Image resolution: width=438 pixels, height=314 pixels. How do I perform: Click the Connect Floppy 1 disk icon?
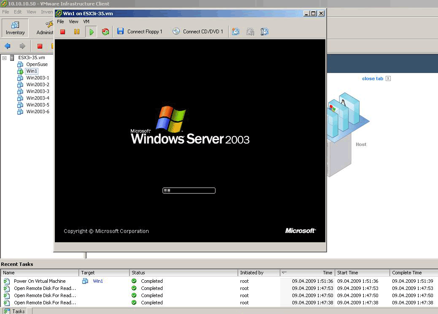[x=120, y=31]
